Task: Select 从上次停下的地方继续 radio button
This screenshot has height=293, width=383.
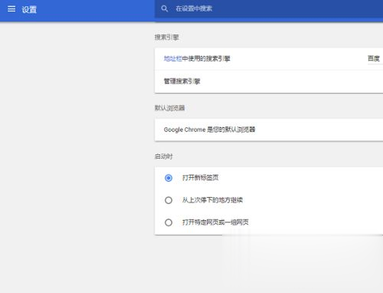Action: pyautogui.click(x=169, y=200)
